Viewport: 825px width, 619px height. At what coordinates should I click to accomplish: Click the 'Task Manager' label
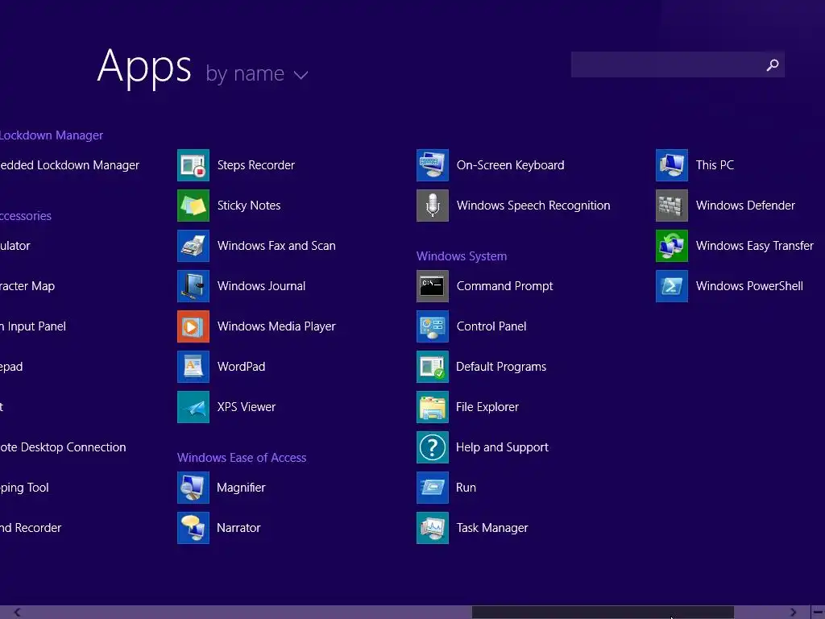[x=492, y=528]
